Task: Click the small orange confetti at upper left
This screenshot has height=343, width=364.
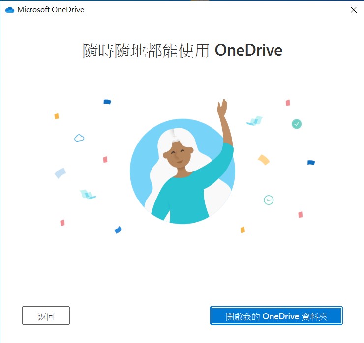Action: (x=57, y=116)
